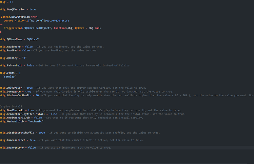Click the false value of Config.Fahrenheit

tap(30, 65)
